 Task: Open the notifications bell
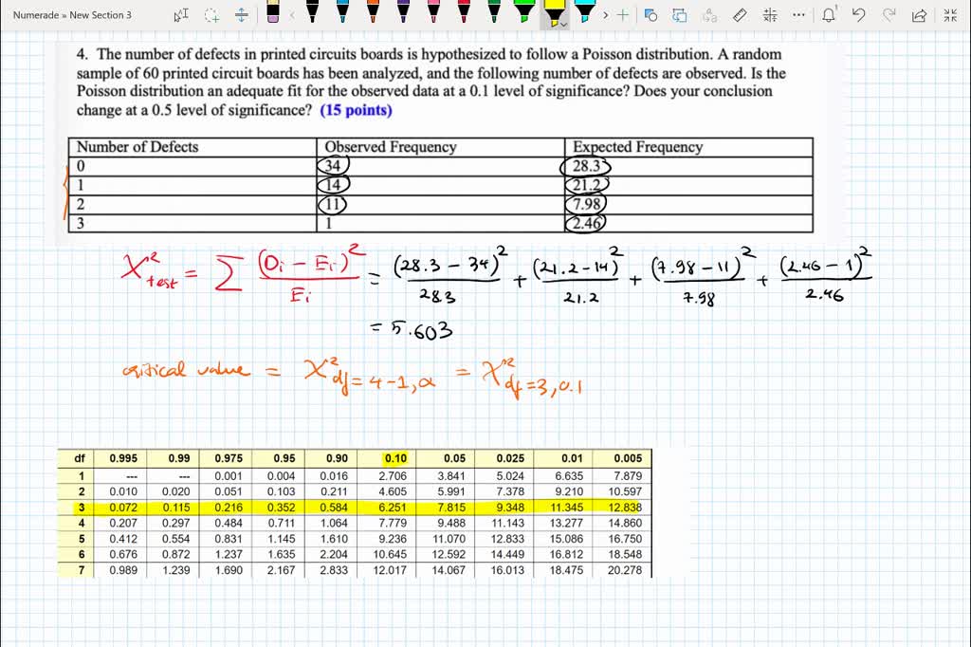[x=829, y=14]
